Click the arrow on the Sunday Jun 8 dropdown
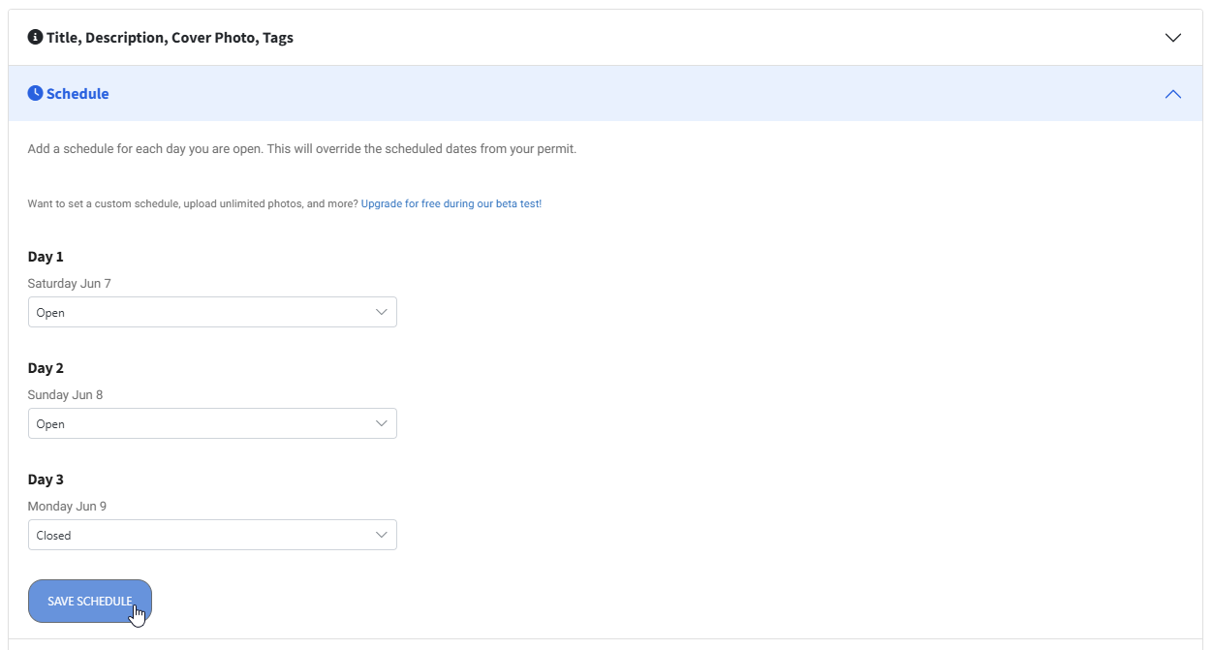 tap(382, 423)
